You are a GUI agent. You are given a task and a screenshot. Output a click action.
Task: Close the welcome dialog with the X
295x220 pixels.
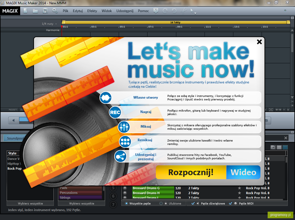pyautogui.click(x=259, y=42)
